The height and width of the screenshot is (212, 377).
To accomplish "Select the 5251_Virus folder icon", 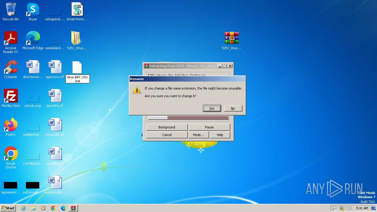I will coord(77,41).
